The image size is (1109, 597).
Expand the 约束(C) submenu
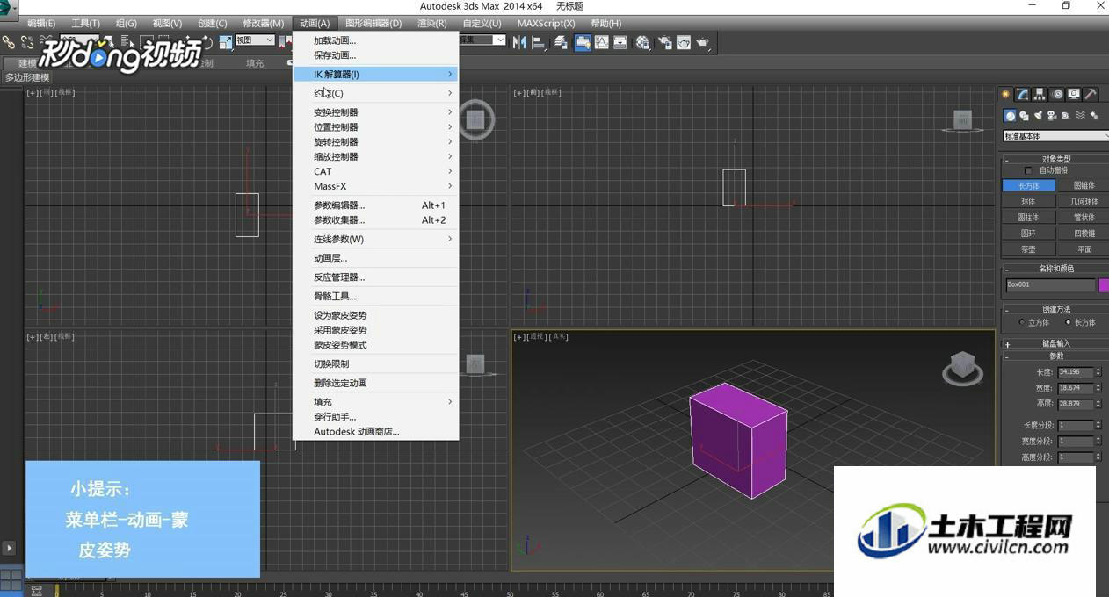(x=375, y=93)
